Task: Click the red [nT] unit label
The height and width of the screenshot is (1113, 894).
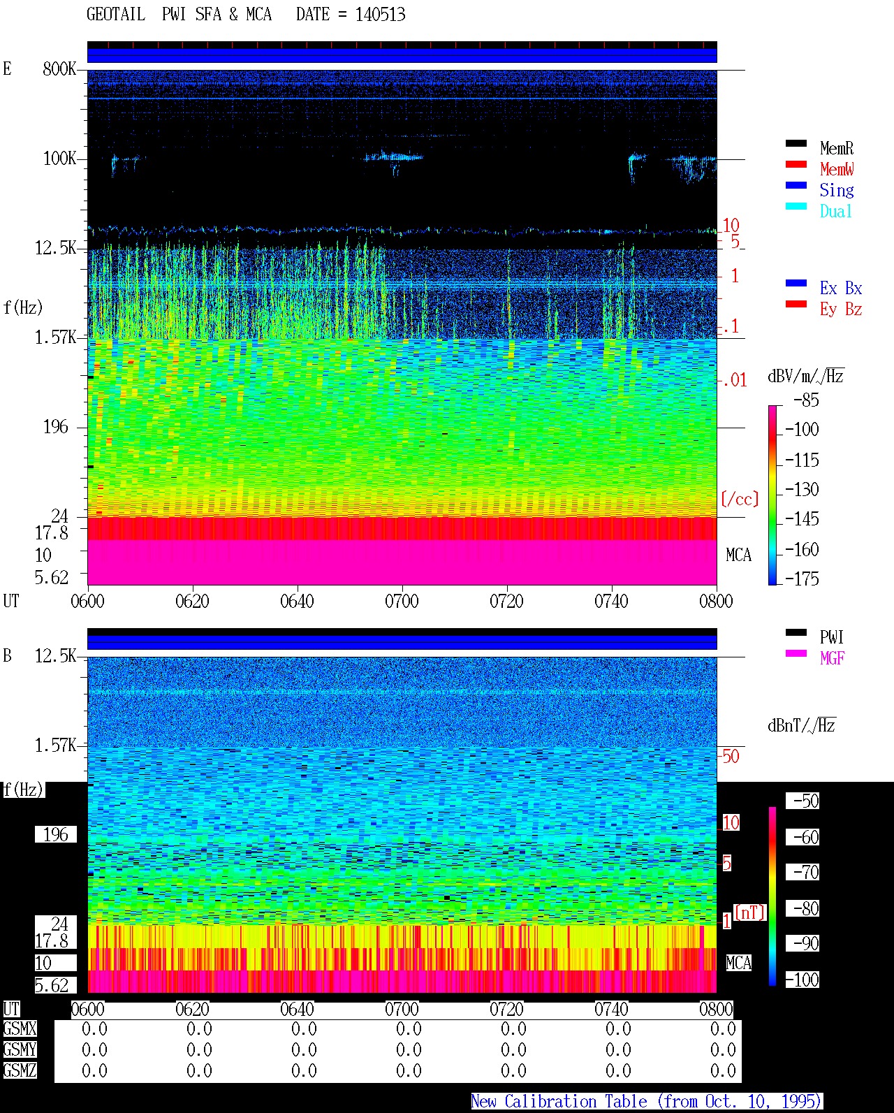Action: tap(750, 912)
